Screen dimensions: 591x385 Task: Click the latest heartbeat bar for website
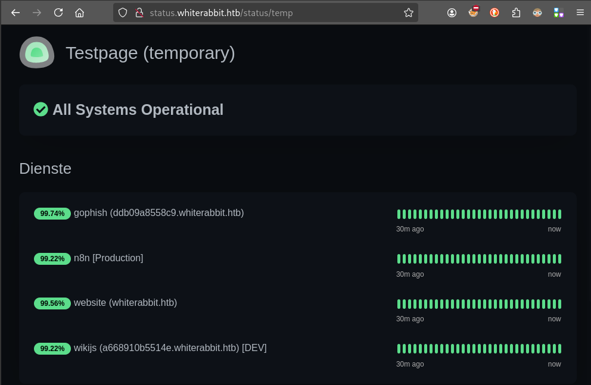[x=558, y=303]
